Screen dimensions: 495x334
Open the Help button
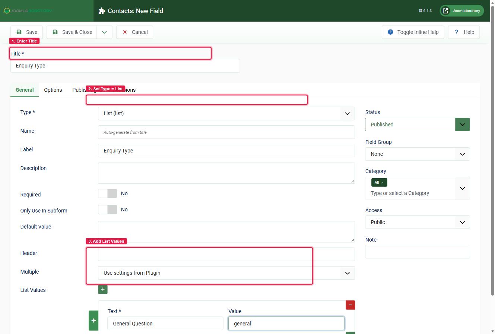tap(464, 32)
